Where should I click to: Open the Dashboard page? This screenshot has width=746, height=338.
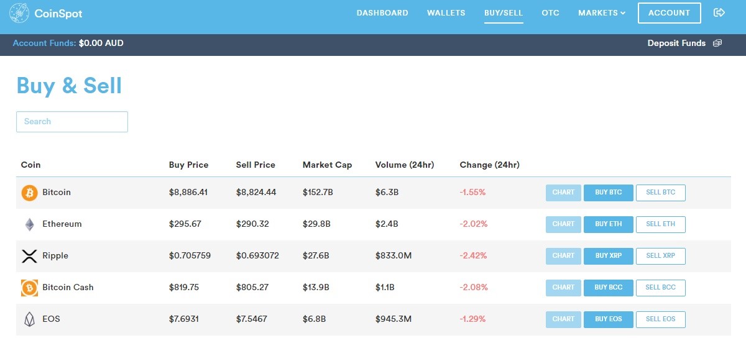(x=382, y=13)
